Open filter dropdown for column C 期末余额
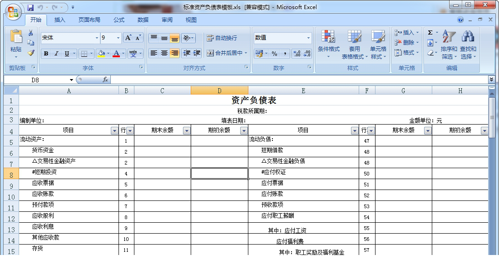 pos(187,130)
